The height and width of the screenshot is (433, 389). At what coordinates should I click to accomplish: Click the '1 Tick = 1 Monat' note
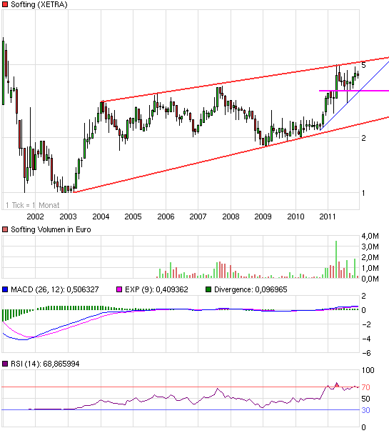tap(33, 205)
